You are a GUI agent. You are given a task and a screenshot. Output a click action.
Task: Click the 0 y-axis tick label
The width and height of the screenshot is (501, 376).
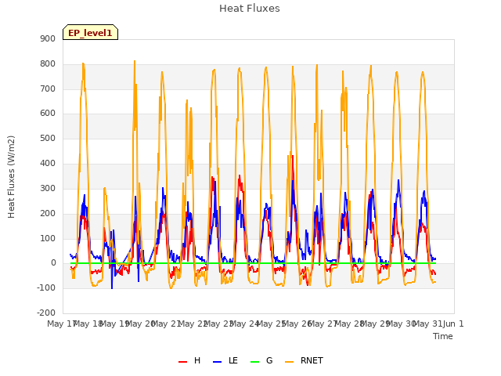click(53, 263)
